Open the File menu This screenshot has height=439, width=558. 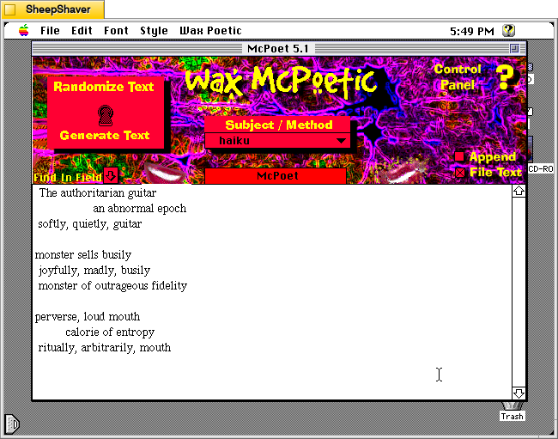tap(50, 31)
